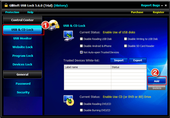The width and height of the screenshot is (170, 118).
Task: Toggle Disable Android & iPhone option
Action: (82, 46)
